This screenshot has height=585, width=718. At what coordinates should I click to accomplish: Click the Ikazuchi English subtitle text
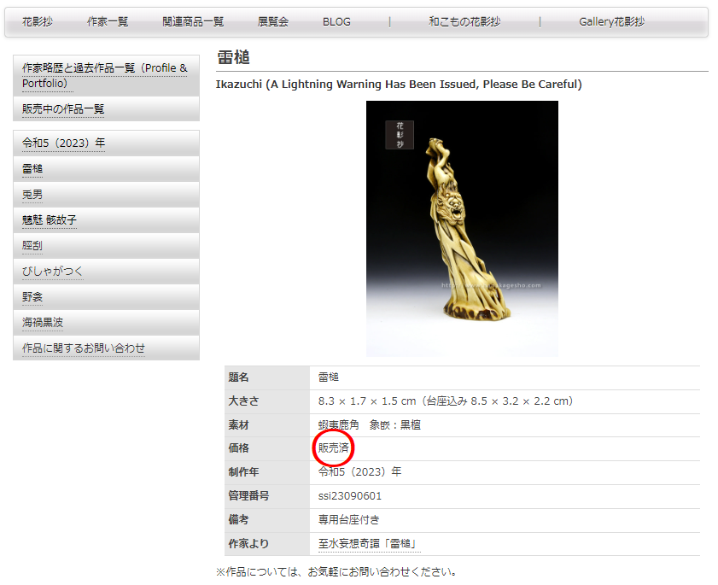coord(399,85)
